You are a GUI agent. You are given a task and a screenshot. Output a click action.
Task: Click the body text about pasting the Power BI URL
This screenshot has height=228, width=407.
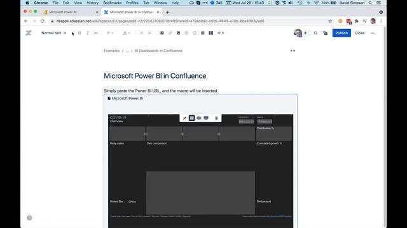coord(161,91)
